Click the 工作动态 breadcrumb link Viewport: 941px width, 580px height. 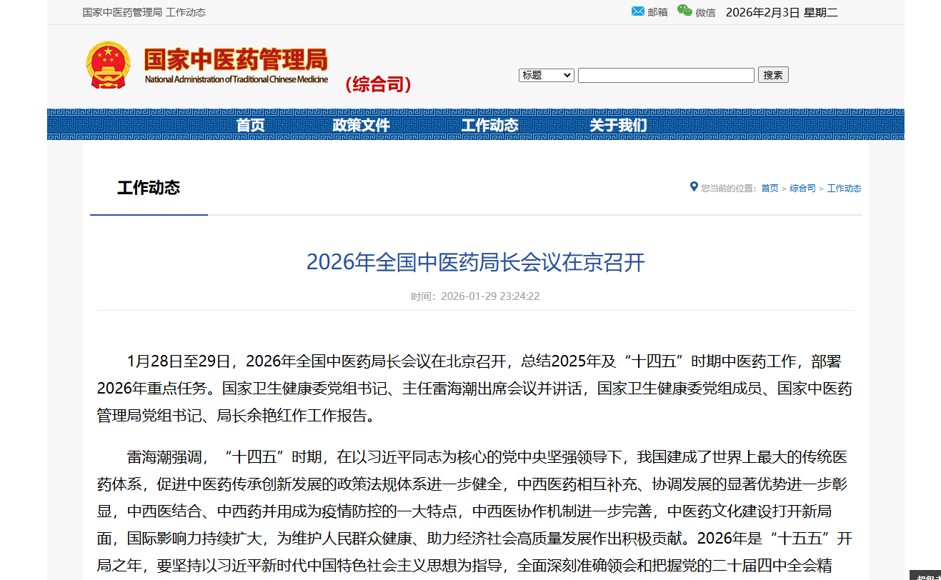(844, 188)
